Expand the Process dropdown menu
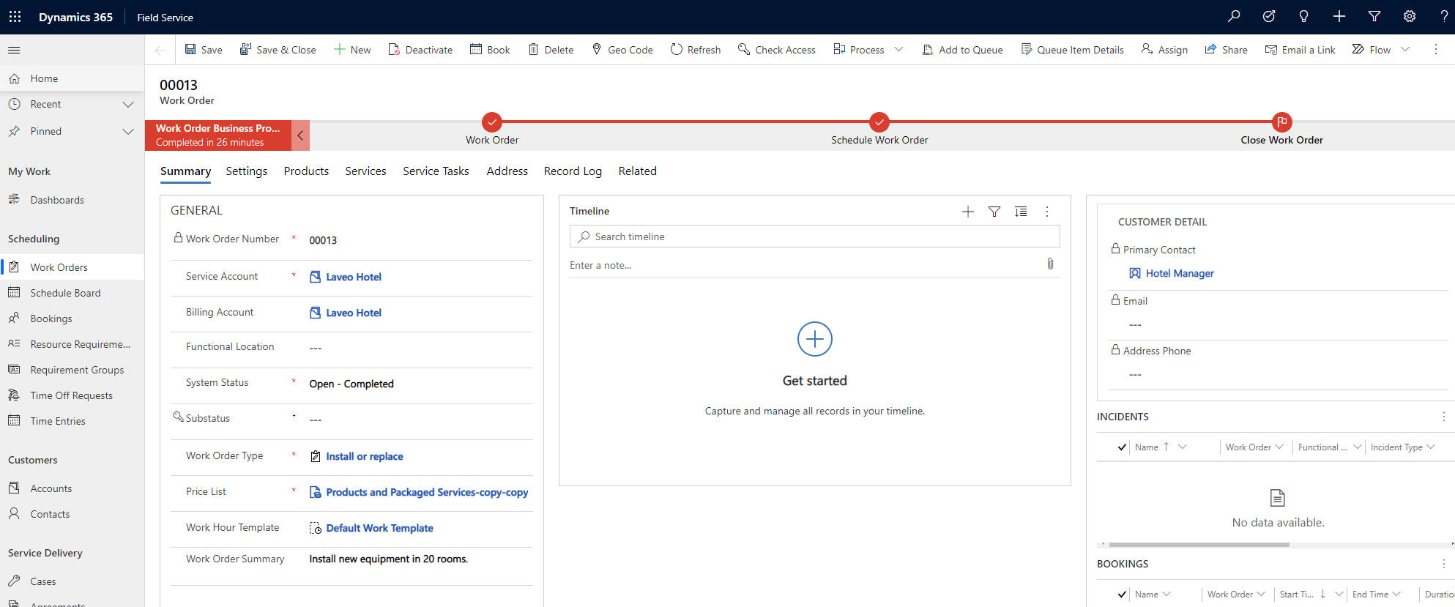This screenshot has width=1455, height=607. [898, 50]
